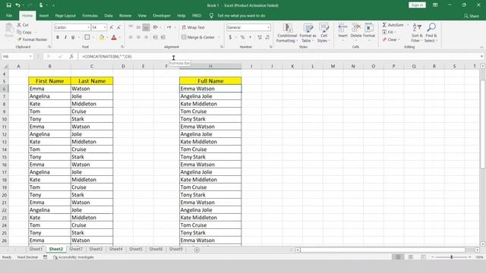Activate the Format Painter brush

[x=32, y=39]
